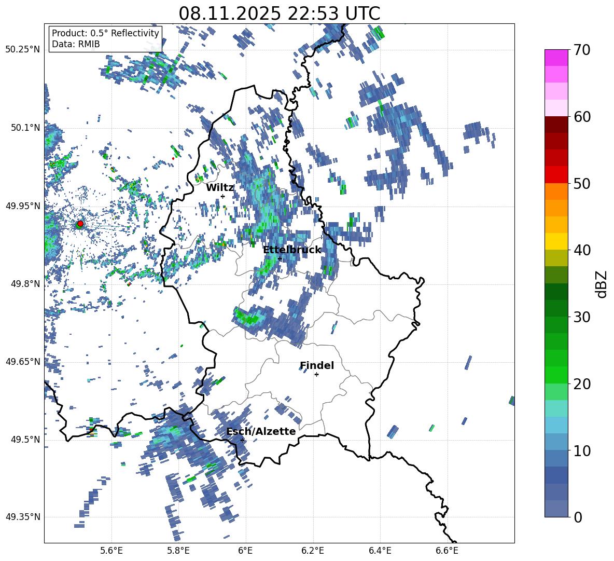
Task: Click the magenta top band of the colorbar
Action: 556,58
